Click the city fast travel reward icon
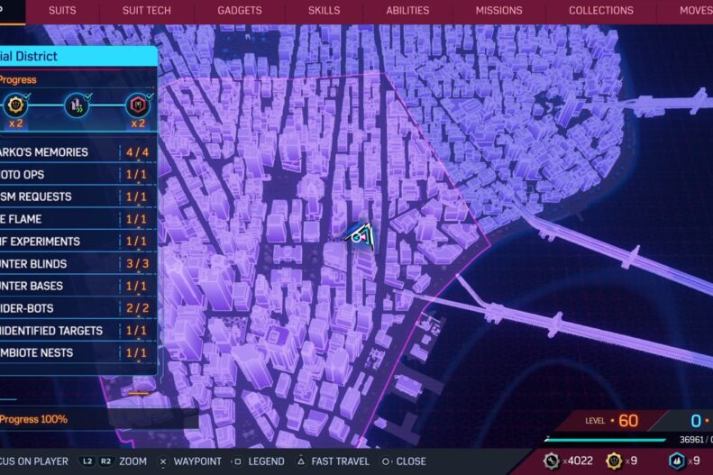 [77, 105]
